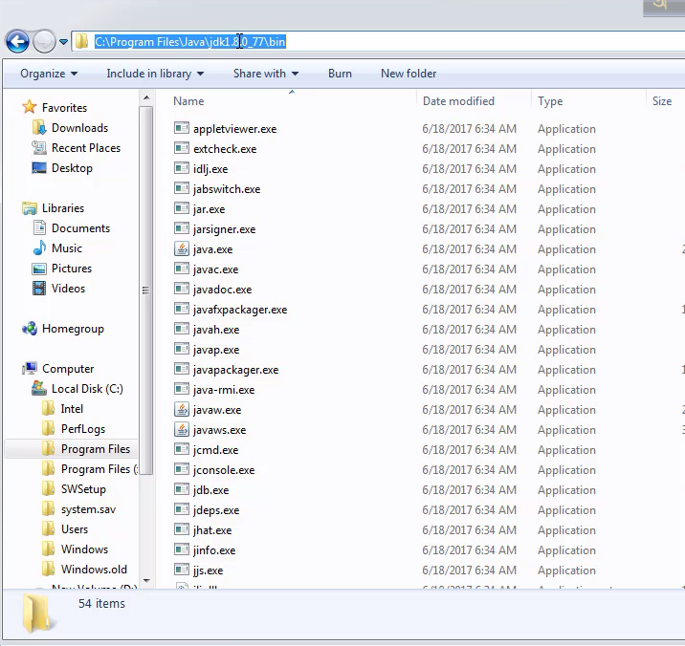
Task: Click the Forward navigation arrow button
Action: tap(44, 42)
